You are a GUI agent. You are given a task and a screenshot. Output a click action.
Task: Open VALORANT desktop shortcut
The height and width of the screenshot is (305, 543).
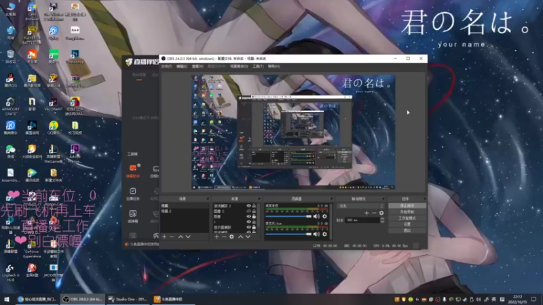point(54,104)
